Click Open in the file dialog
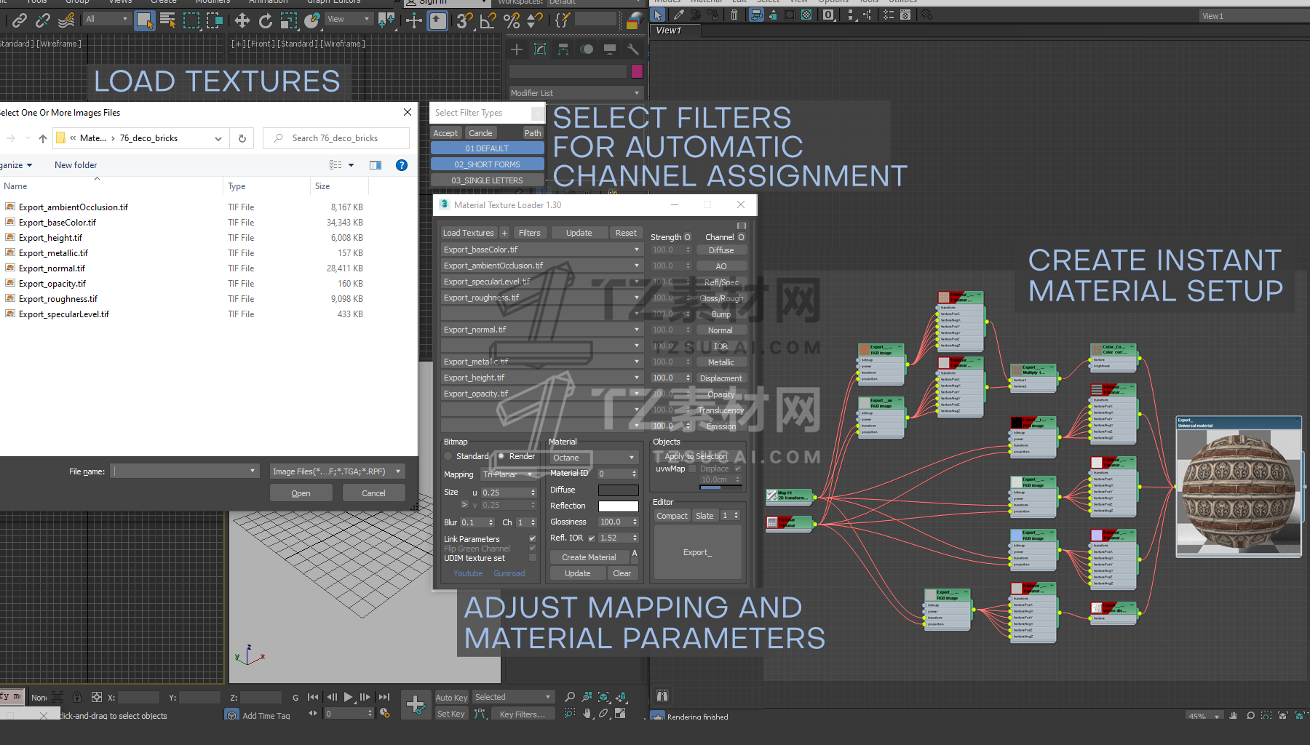This screenshot has width=1310, height=745. pos(301,493)
